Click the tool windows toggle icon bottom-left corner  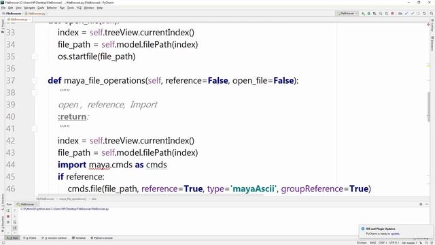click(3, 243)
